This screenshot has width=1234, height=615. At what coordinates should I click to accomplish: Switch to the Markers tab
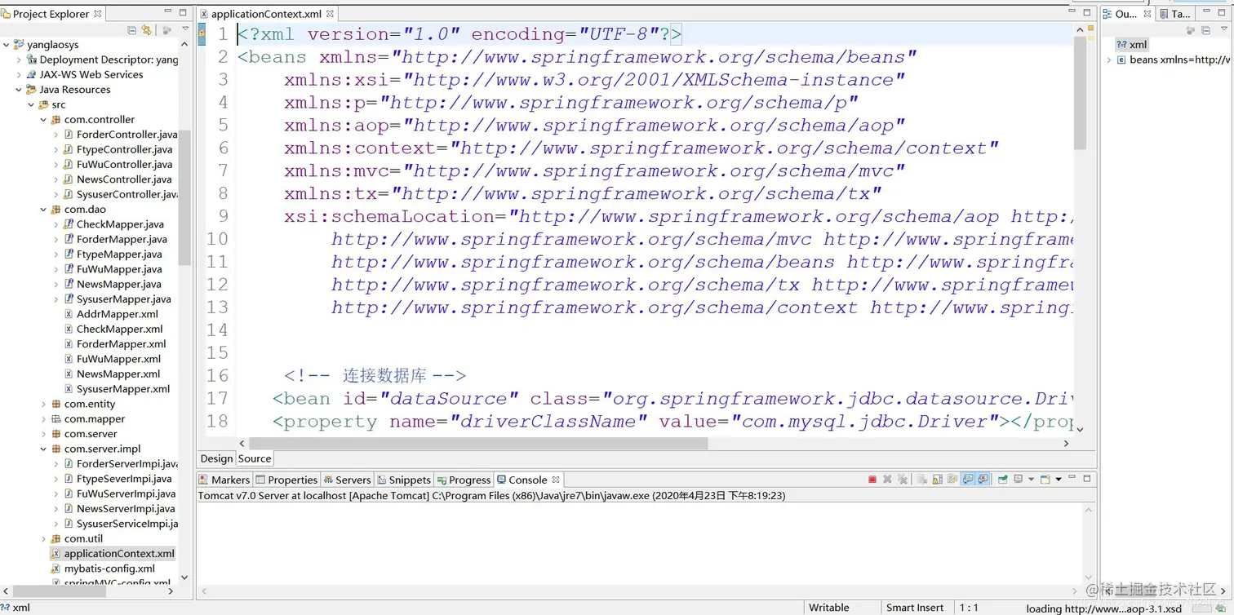(x=224, y=480)
